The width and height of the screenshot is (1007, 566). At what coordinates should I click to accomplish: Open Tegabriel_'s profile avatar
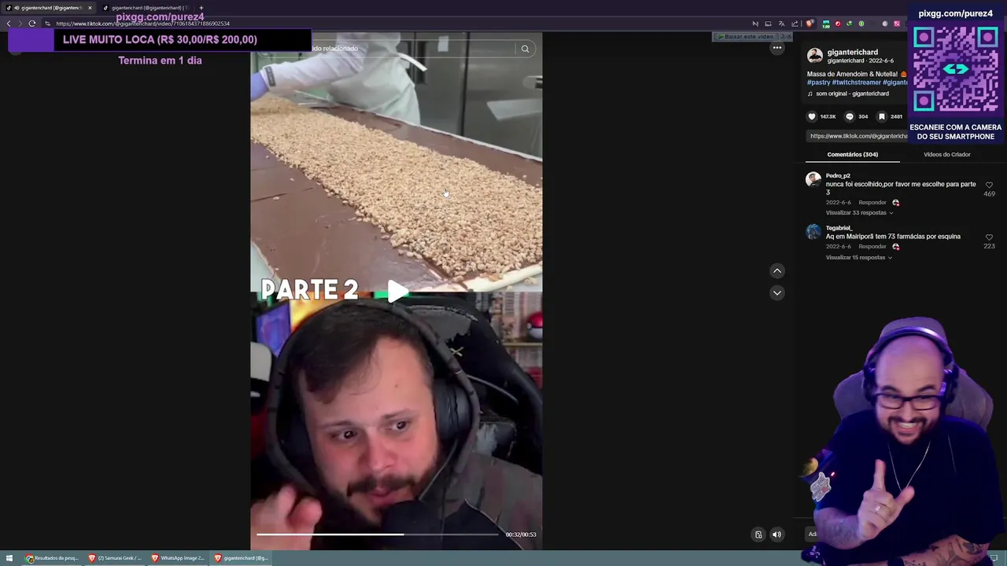(x=813, y=231)
